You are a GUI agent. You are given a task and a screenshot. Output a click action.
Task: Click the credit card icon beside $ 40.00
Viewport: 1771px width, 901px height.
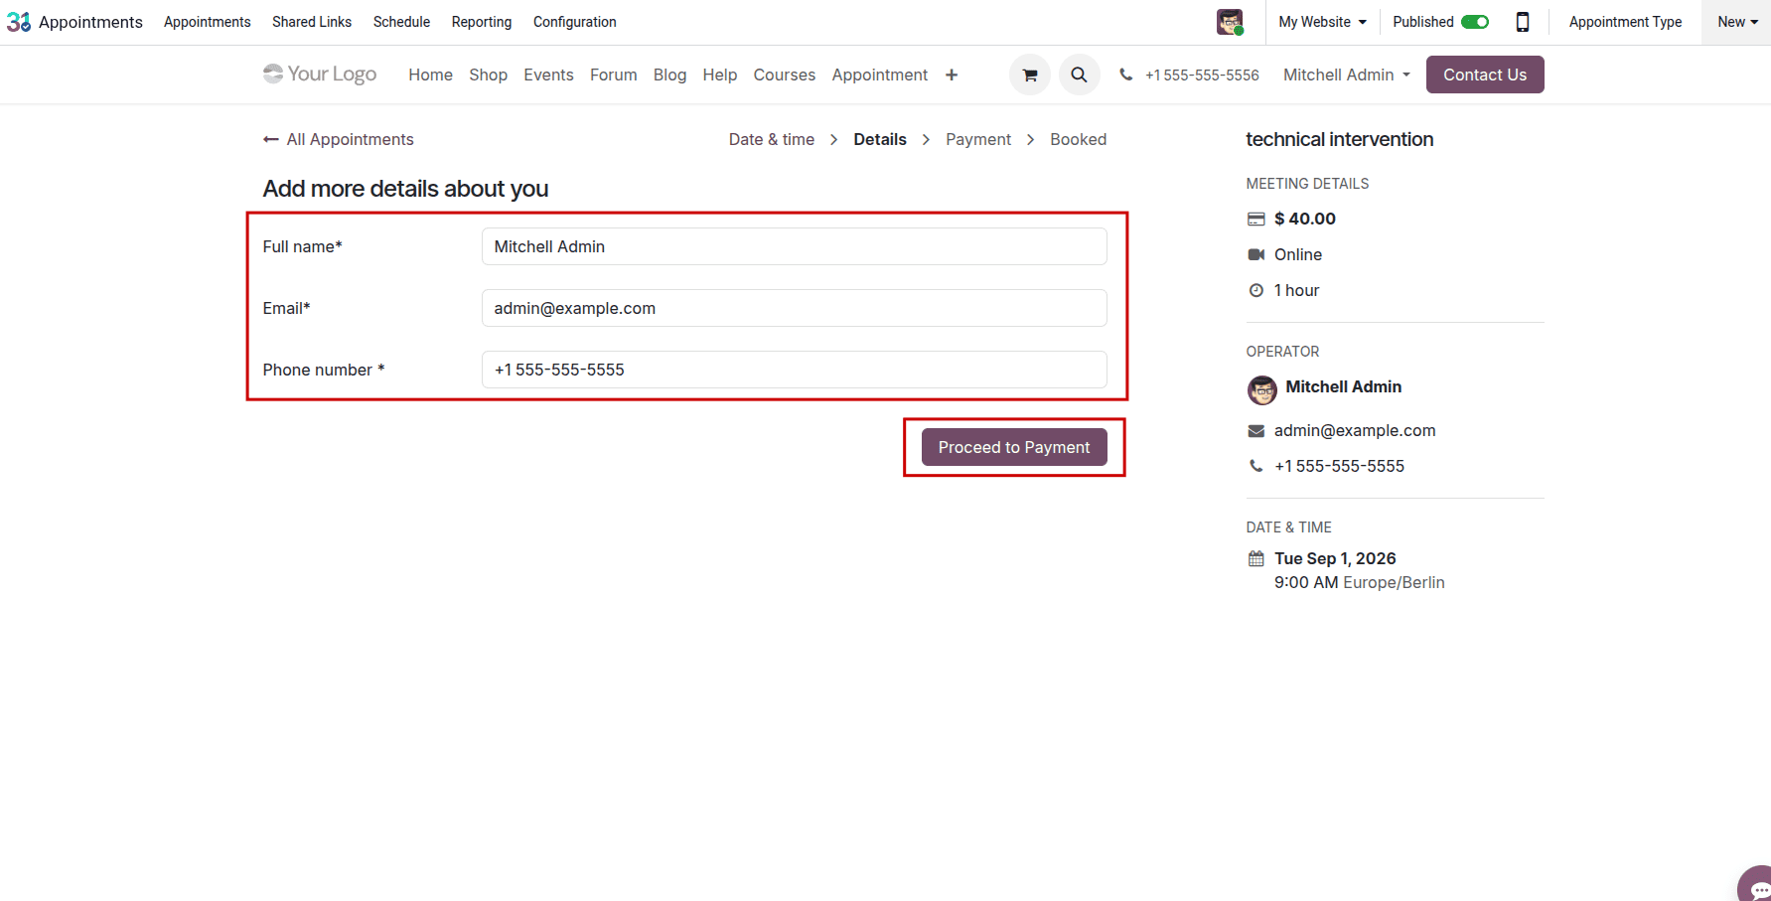[1255, 219]
